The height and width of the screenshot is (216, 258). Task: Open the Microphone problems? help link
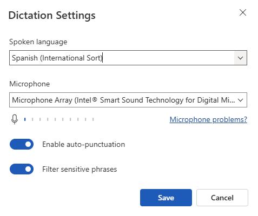208,119
